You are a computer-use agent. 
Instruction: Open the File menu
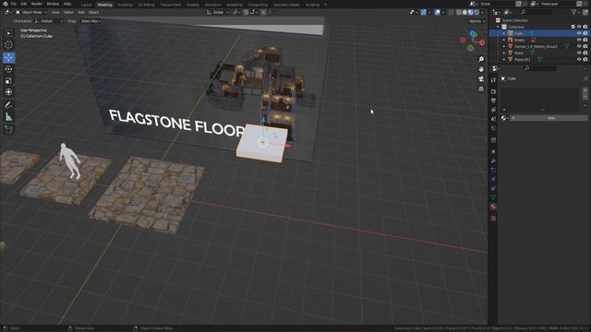click(14, 4)
